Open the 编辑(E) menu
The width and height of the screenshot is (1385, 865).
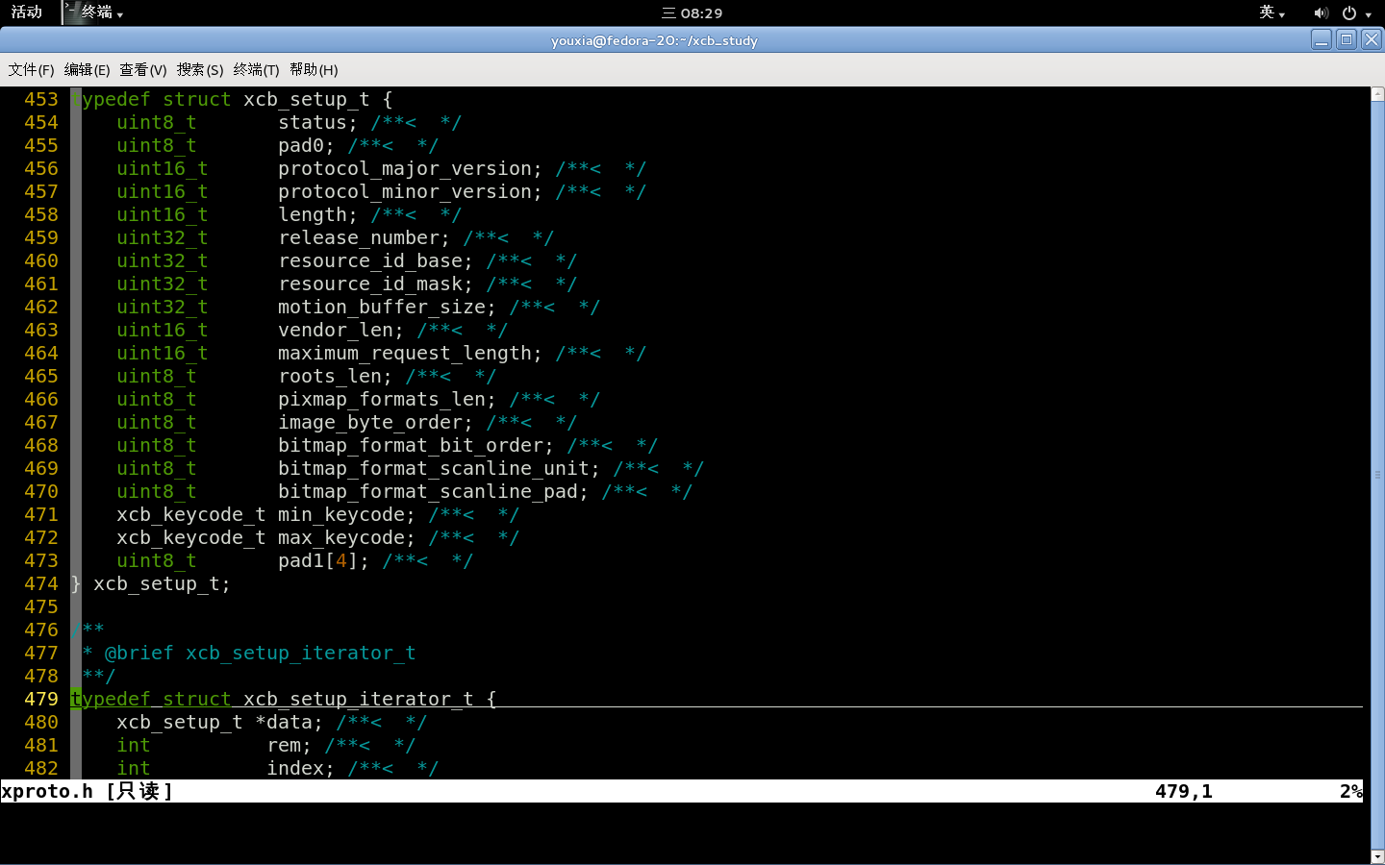[x=87, y=69]
